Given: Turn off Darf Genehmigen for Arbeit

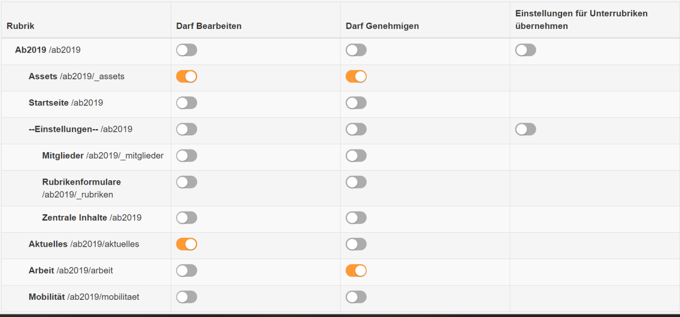Looking at the screenshot, I should pos(356,271).
